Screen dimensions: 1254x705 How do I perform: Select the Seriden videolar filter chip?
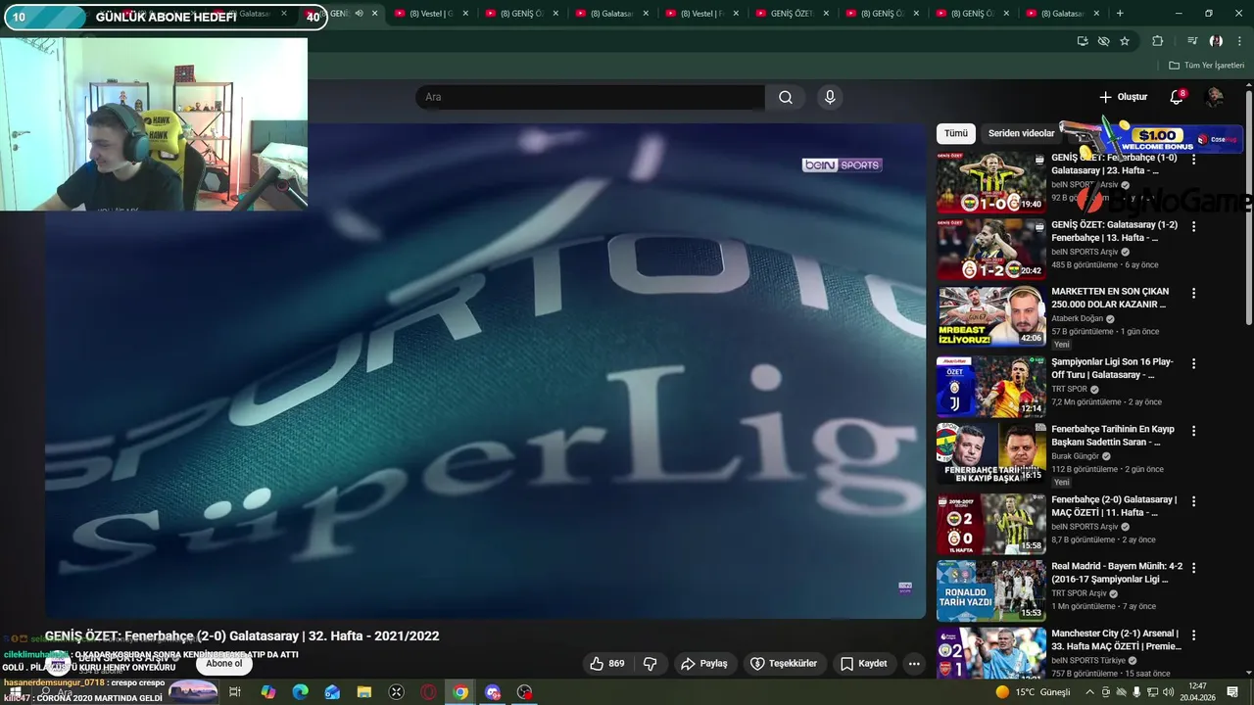pyautogui.click(x=1021, y=133)
